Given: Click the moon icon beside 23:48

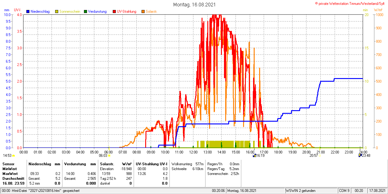Looking at the screenshot, I should coord(360,156).
